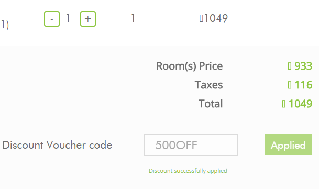Click the currency symbol before 116
Screen dimensions: 319x189
(x=290, y=85)
